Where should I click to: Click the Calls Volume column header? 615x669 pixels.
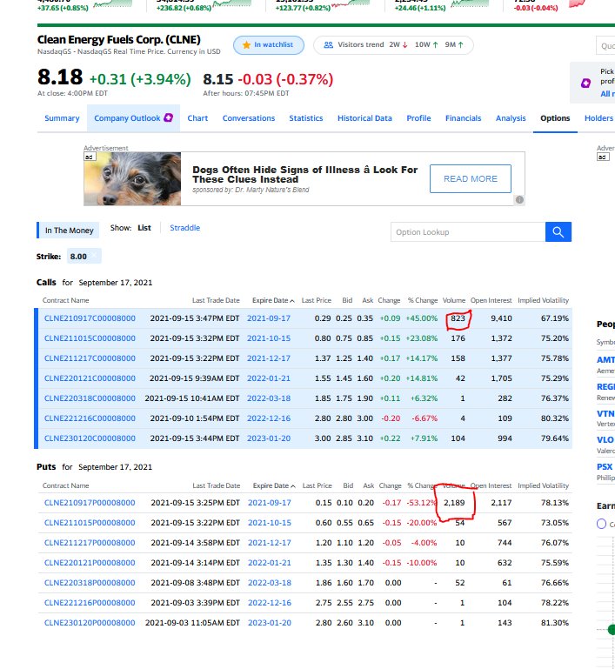click(x=454, y=300)
